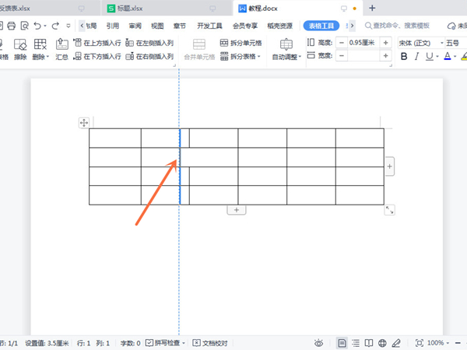467x350 pixels.
Task: Click the Bold formatting button
Action: coord(403,57)
